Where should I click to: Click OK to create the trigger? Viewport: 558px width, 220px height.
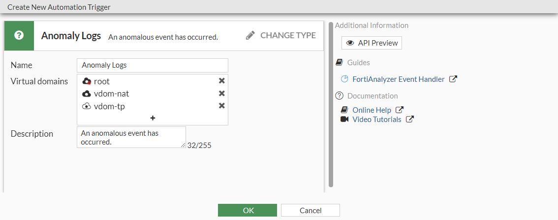tap(248, 210)
